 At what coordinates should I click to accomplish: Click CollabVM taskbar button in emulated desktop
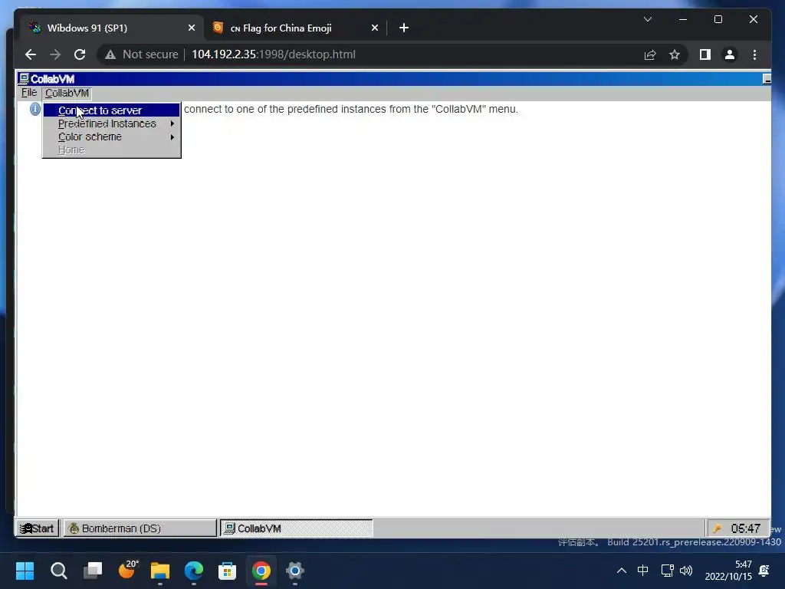coord(297,528)
